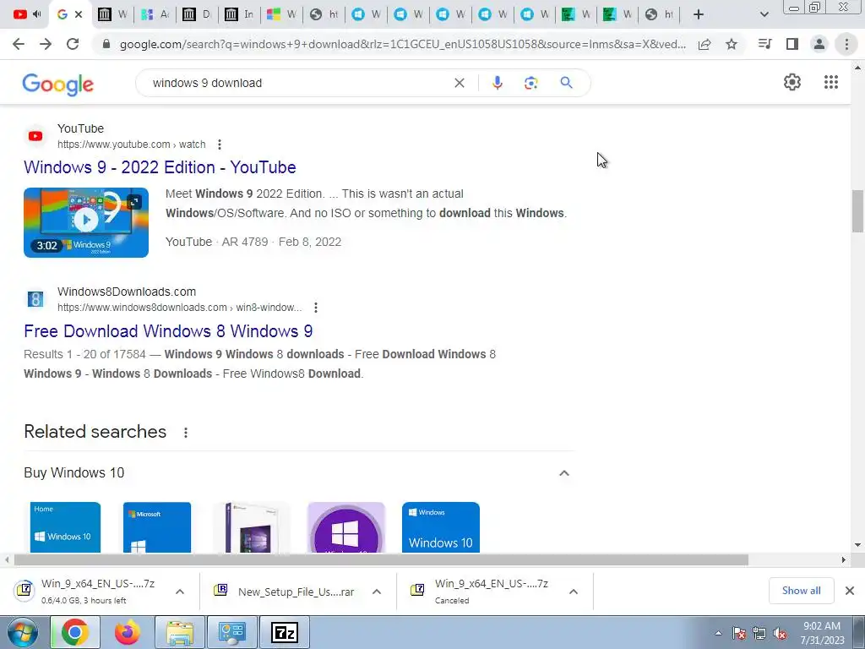This screenshot has width=865, height=649.
Task: Open options for downloading Win_9_x64 file
Action: point(180,592)
